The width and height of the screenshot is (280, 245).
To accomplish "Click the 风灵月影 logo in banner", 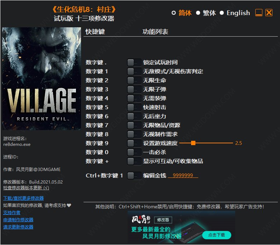I will (x=141, y=219).
